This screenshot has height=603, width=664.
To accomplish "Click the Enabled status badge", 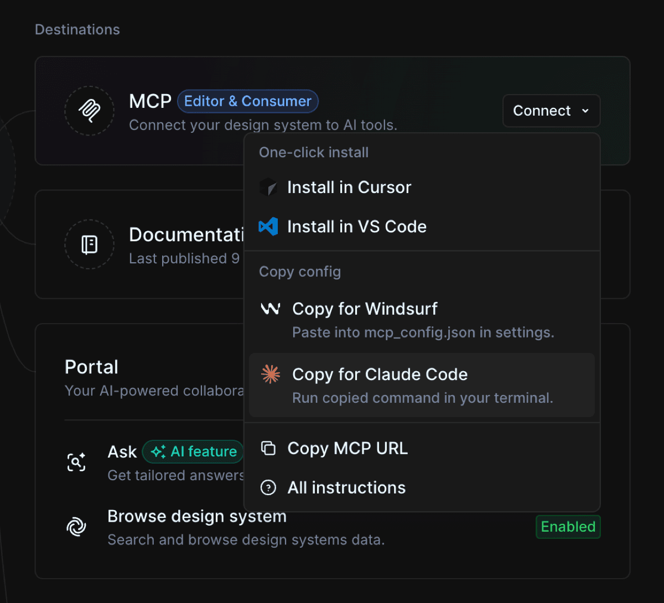I will (x=568, y=527).
